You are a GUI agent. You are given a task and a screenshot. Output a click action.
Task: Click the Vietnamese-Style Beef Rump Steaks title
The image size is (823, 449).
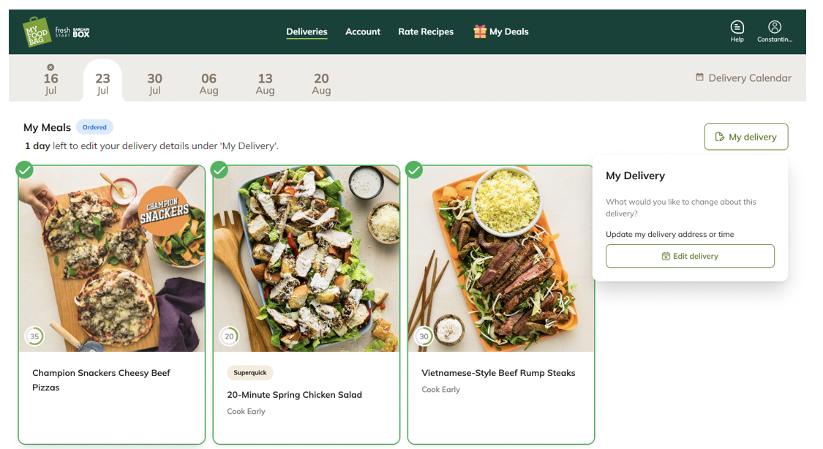pyautogui.click(x=498, y=372)
